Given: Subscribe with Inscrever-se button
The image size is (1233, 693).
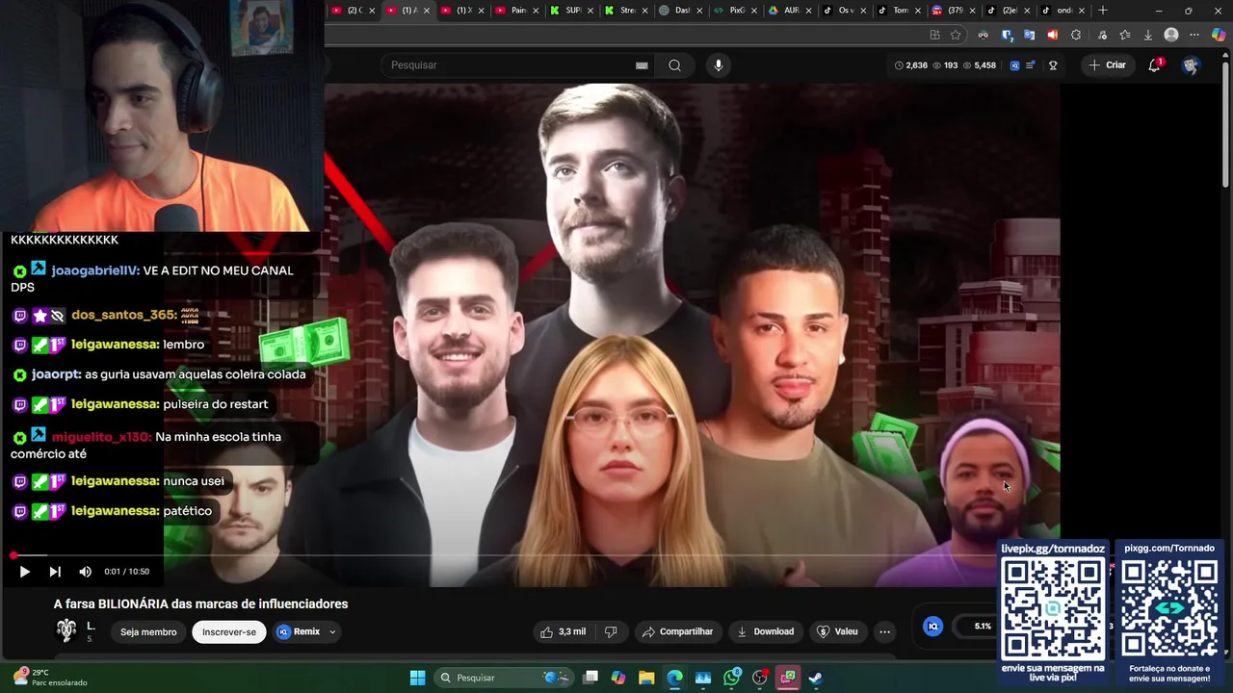Looking at the screenshot, I should click(x=229, y=632).
